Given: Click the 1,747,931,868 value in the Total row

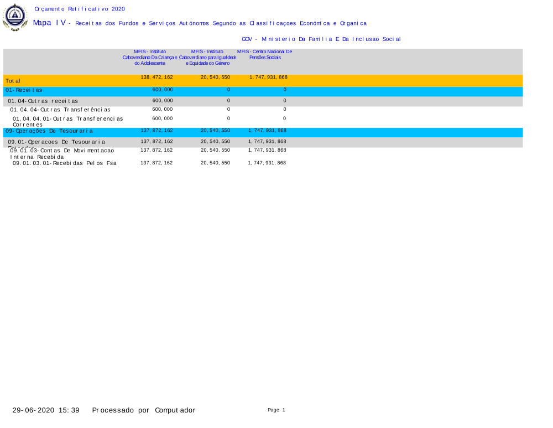Looking at the screenshot, I should pos(268,78).
